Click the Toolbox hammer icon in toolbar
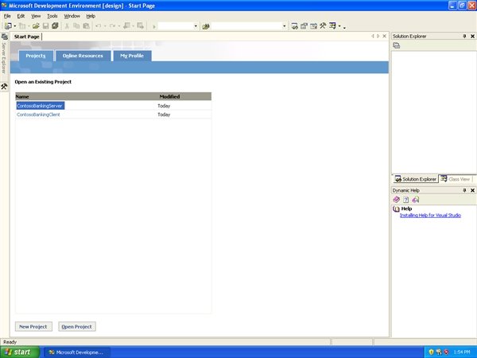The height and width of the screenshot is (358, 477). point(323,26)
